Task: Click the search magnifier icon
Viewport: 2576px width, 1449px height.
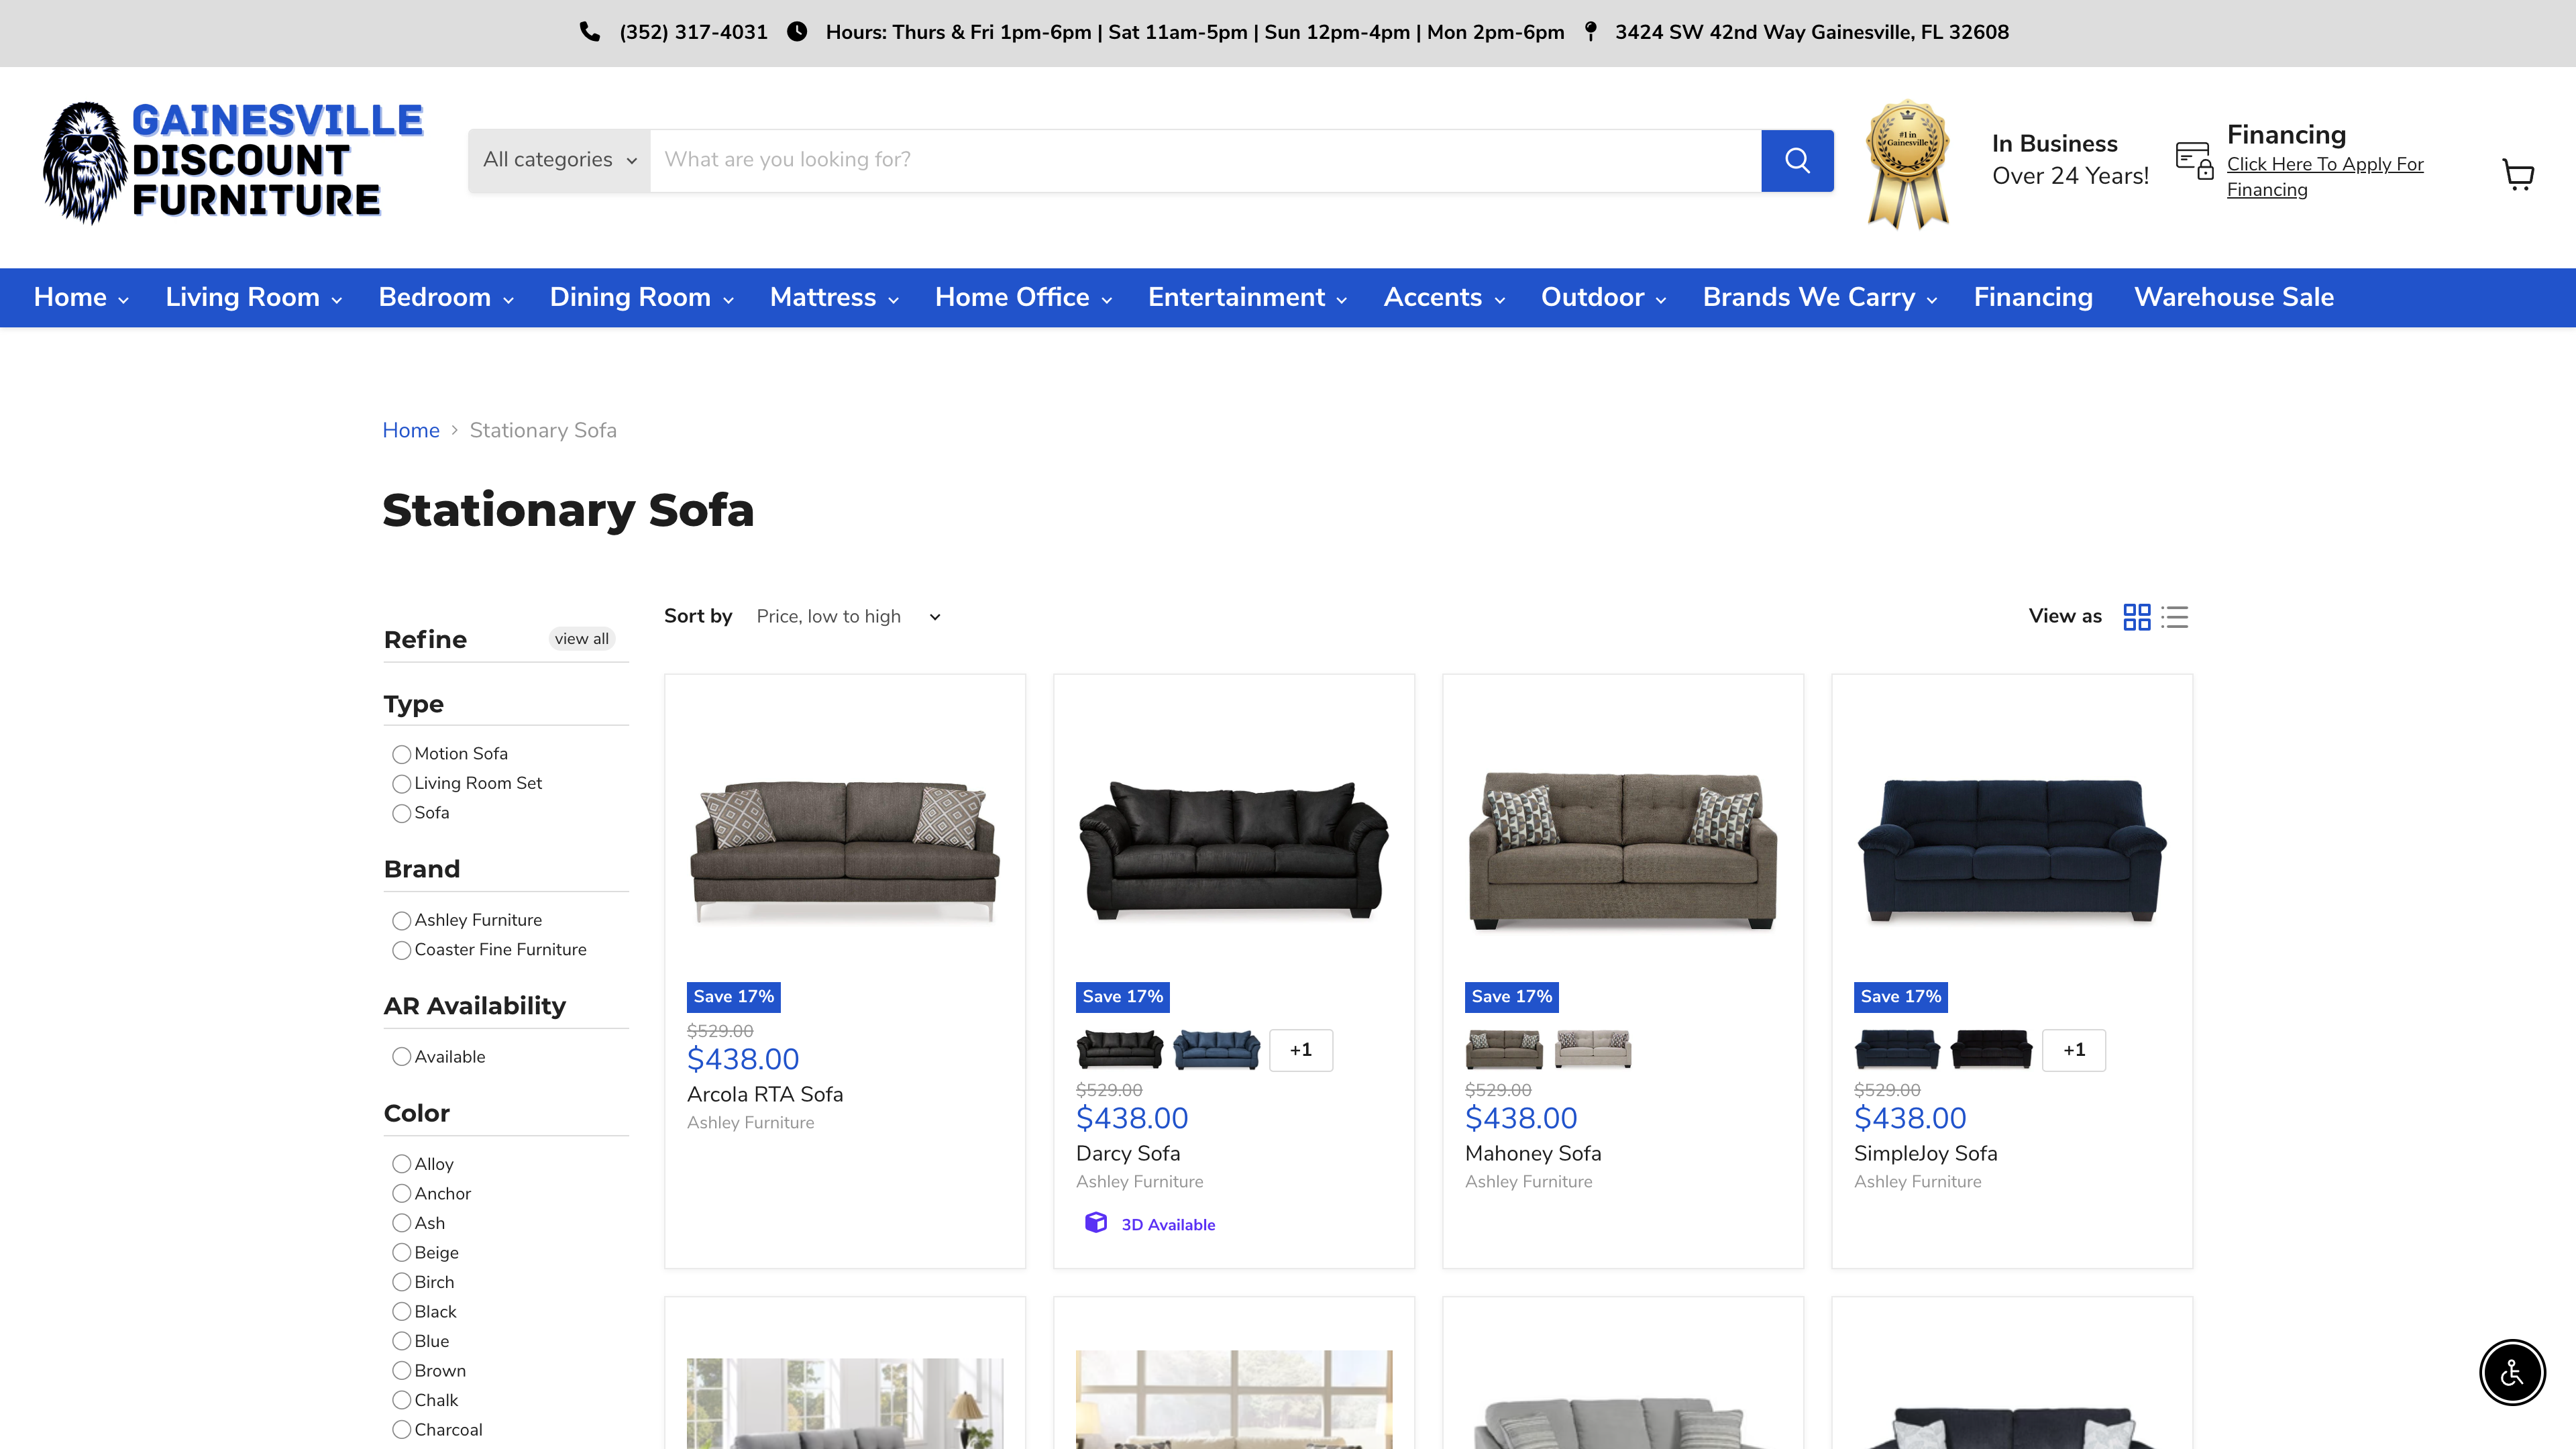Action: [1797, 160]
